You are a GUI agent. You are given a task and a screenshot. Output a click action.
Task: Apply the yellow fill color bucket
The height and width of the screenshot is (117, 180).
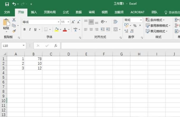click(x=56, y=29)
